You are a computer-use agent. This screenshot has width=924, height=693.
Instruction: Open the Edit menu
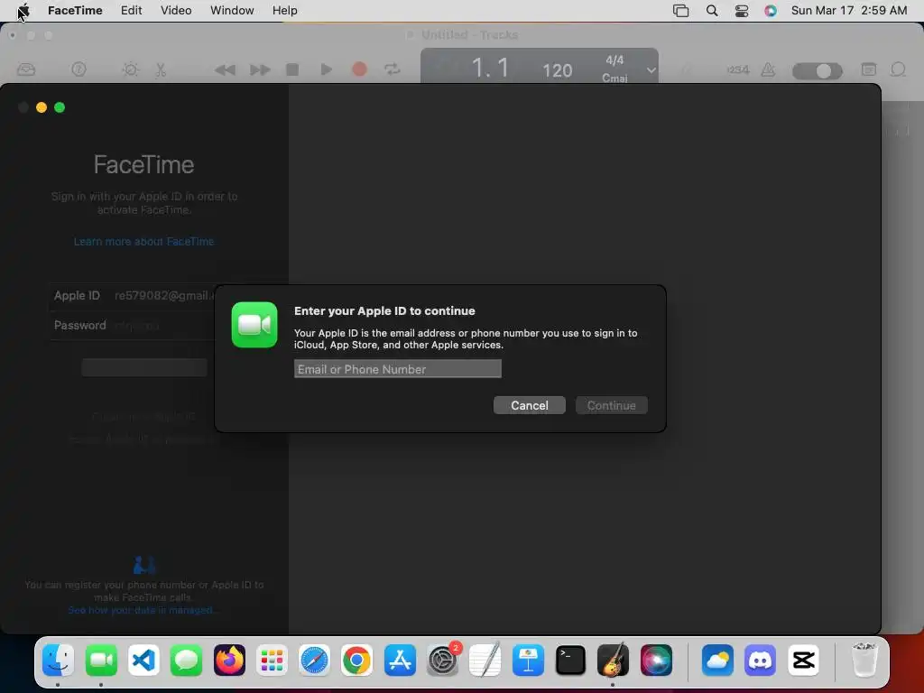(x=132, y=11)
